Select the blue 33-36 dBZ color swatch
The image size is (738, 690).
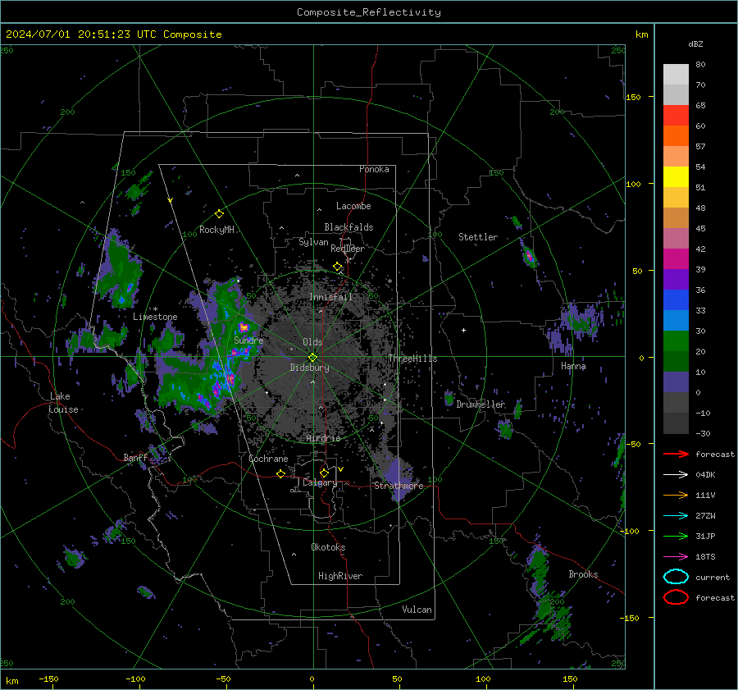point(676,300)
